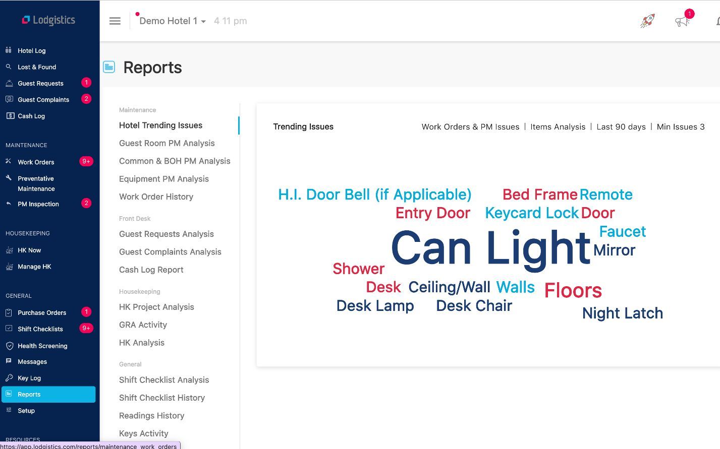Click the Work Orders tools icon
Screen dimensions: 720x449
(x=9, y=162)
